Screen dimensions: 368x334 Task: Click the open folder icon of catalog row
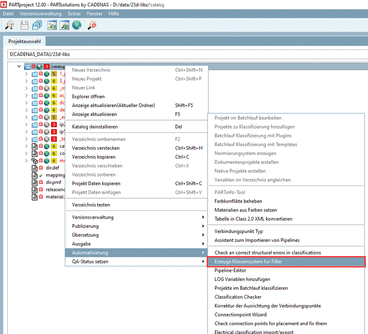[x=27, y=67]
